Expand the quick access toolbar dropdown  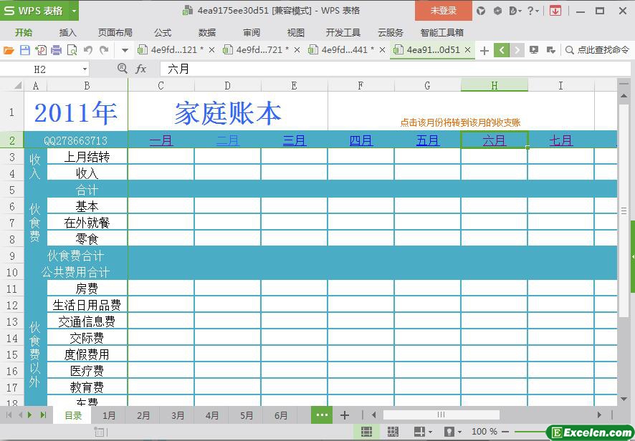[x=125, y=50]
